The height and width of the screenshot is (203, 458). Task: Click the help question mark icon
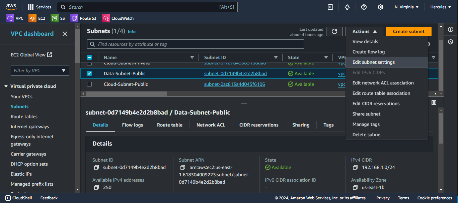(x=364, y=7)
